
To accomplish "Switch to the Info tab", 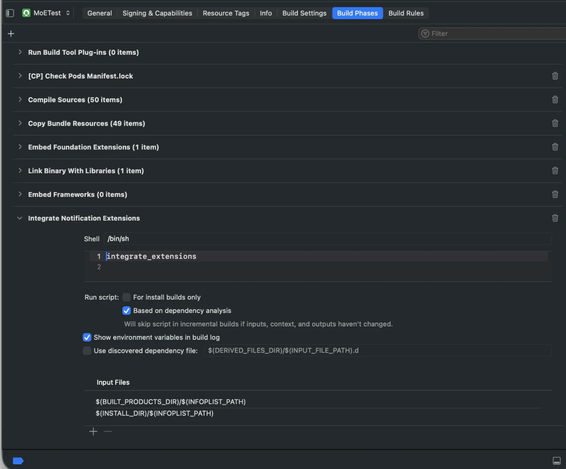I will click(265, 13).
